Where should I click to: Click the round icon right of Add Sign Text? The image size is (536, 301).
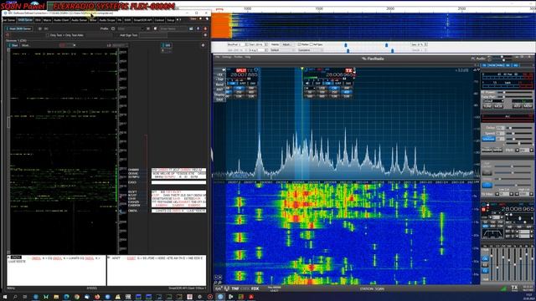pyautogui.click(x=205, y=35)
